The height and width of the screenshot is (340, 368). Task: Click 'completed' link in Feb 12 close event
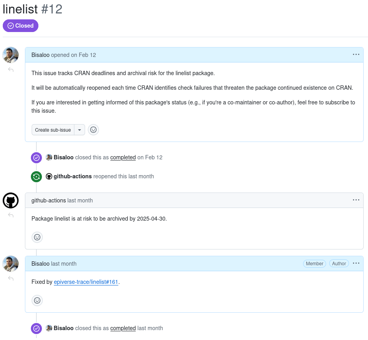[x=123, y=157]
